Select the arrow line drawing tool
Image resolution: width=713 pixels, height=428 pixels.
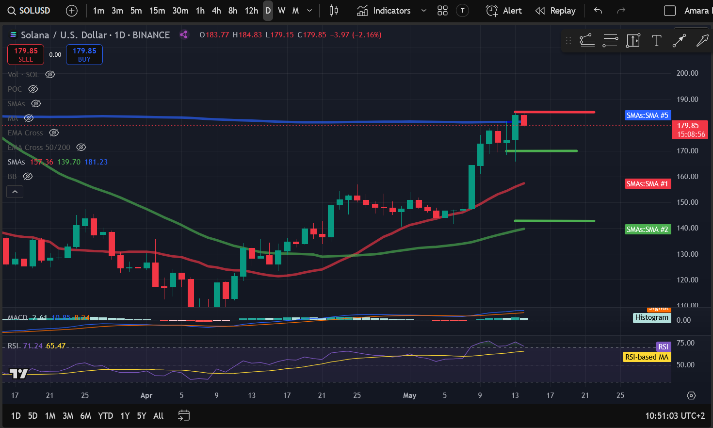(679, 41)
